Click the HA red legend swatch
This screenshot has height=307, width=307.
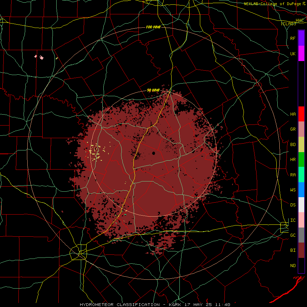pos(301,114)
